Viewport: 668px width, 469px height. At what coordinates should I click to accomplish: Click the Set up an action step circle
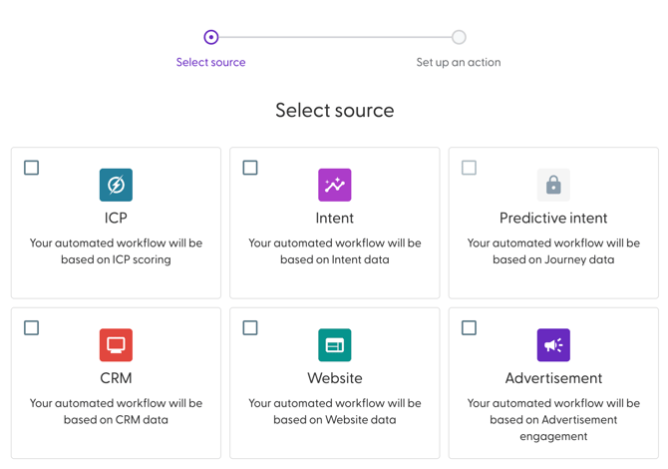pyautogui.click(x=459, y=37)
